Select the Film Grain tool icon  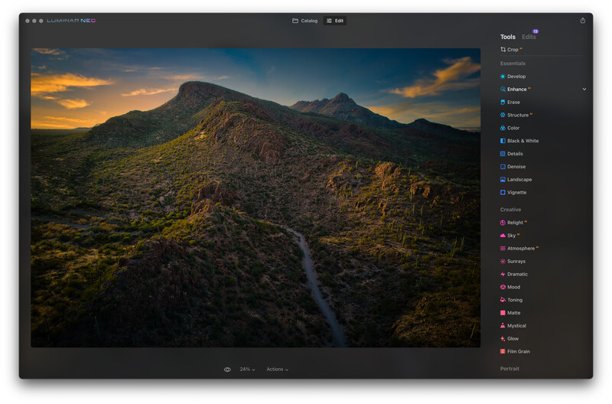[503, 351]
